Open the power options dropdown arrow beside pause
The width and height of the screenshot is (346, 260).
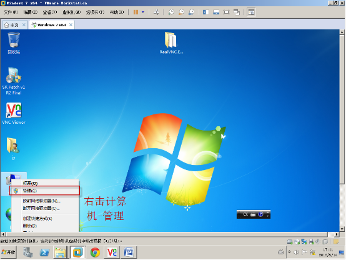(143, 12)
